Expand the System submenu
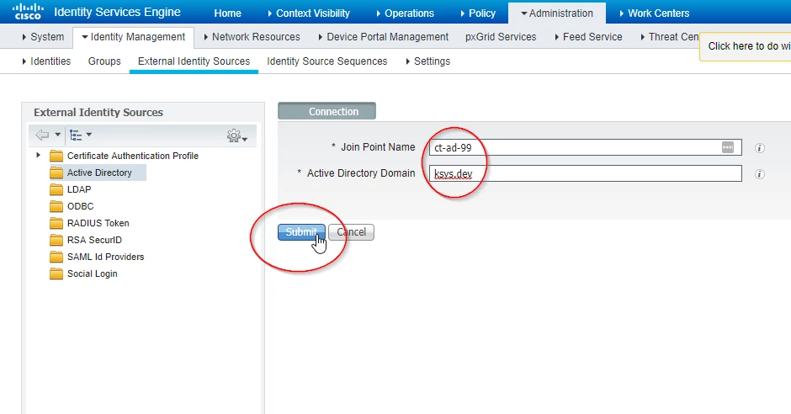This screenshot has width=791, height=414. 43,37
